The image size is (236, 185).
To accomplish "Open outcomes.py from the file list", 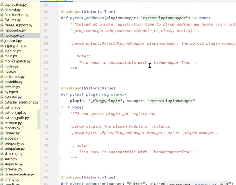I will point(14,76).
